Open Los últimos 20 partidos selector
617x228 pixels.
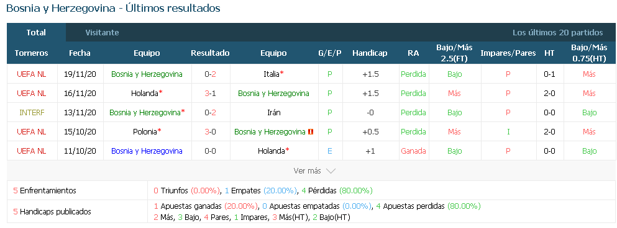(557, 33)
